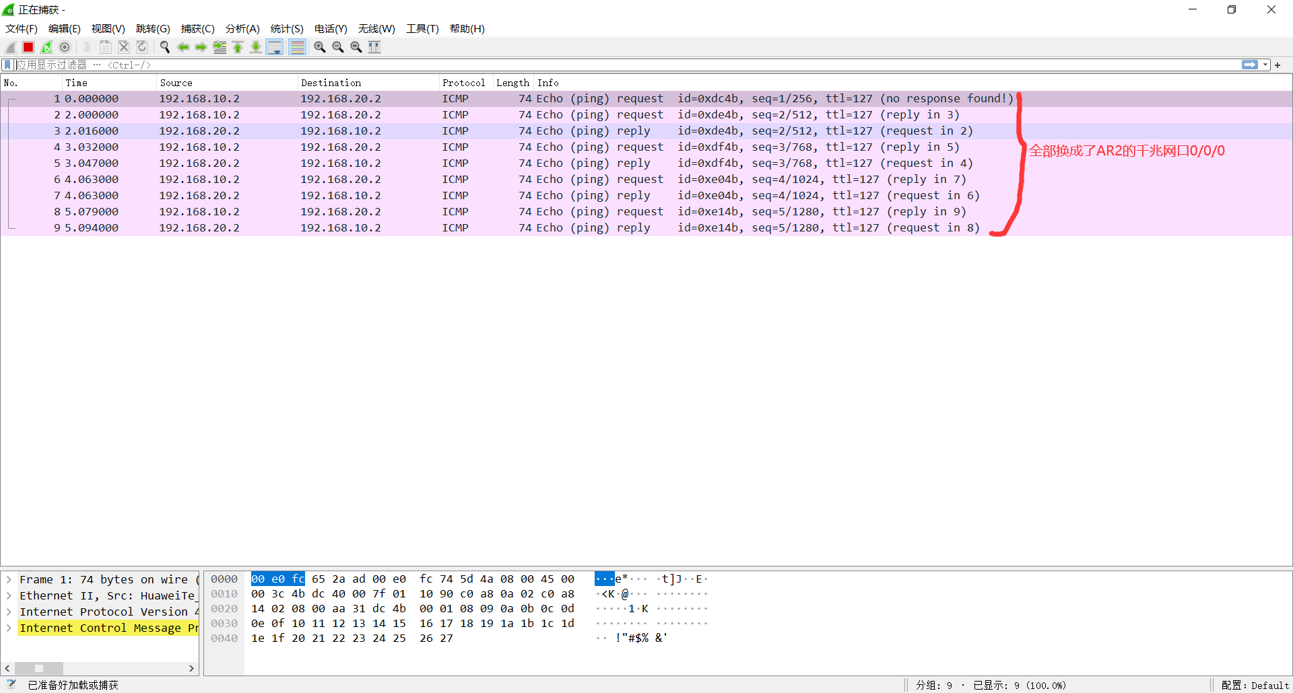The image size is (1293, 693).
Task: Click right arrow of details pane scrollbar
Action: 191,668
